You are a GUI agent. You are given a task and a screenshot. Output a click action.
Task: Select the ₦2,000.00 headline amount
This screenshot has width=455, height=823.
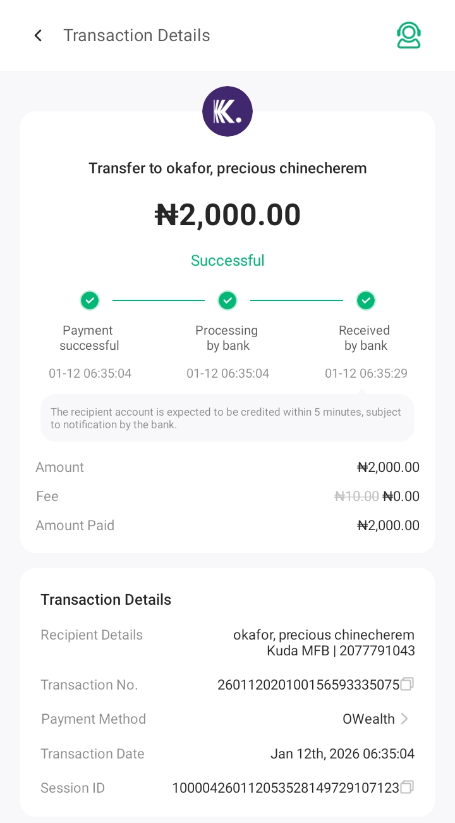coord(227,215)
